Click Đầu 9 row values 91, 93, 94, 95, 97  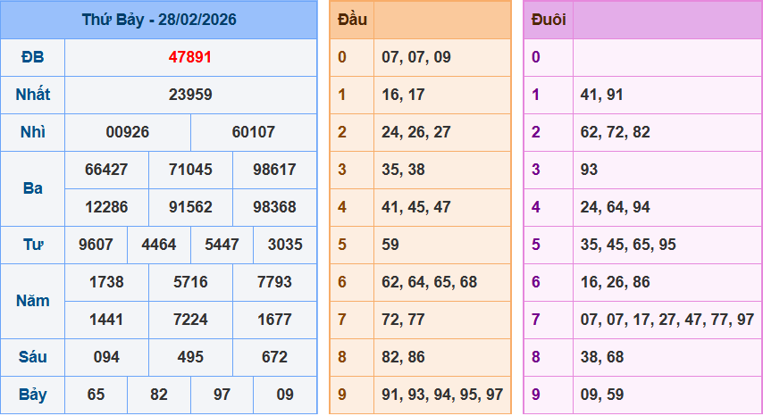[x=441, y=395]
